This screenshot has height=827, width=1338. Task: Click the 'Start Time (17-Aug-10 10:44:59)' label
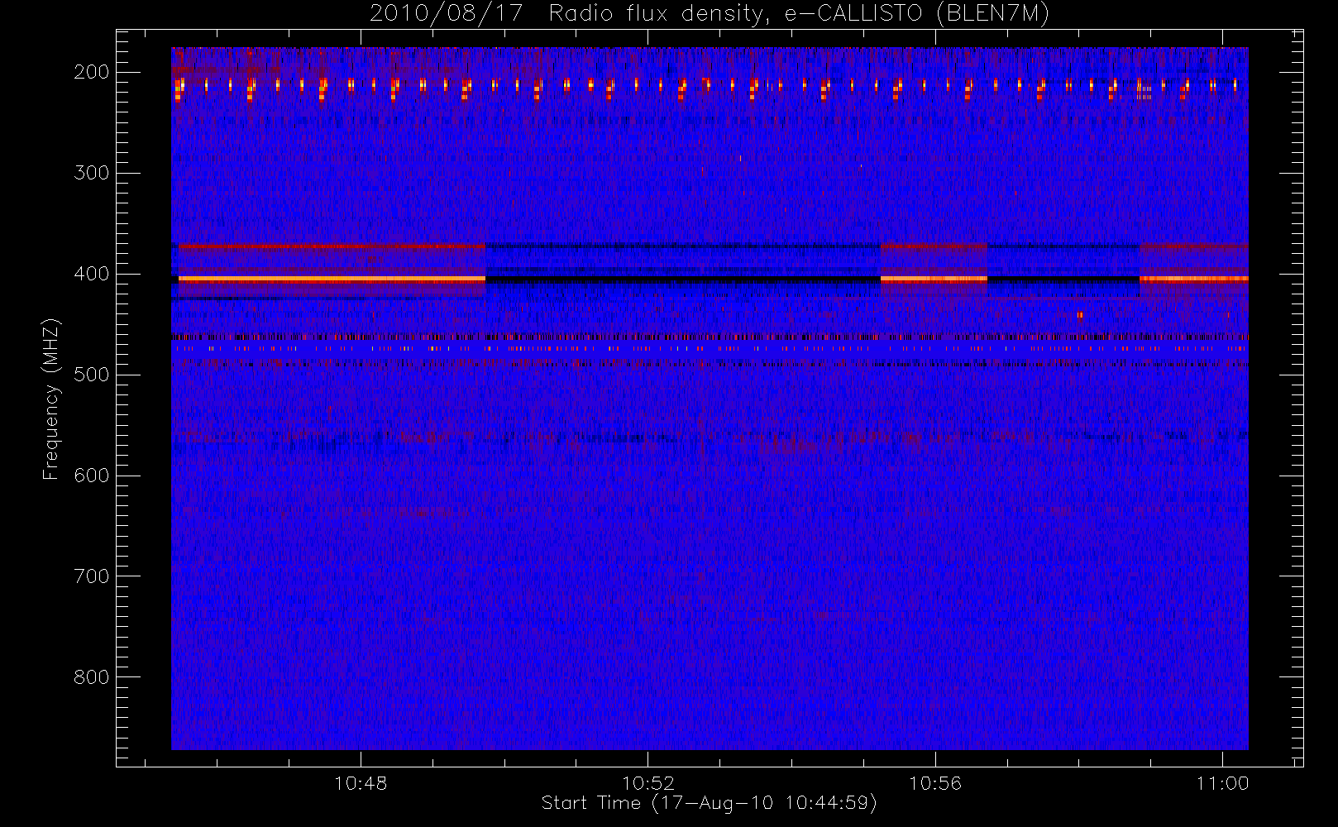tap(709, 803)
